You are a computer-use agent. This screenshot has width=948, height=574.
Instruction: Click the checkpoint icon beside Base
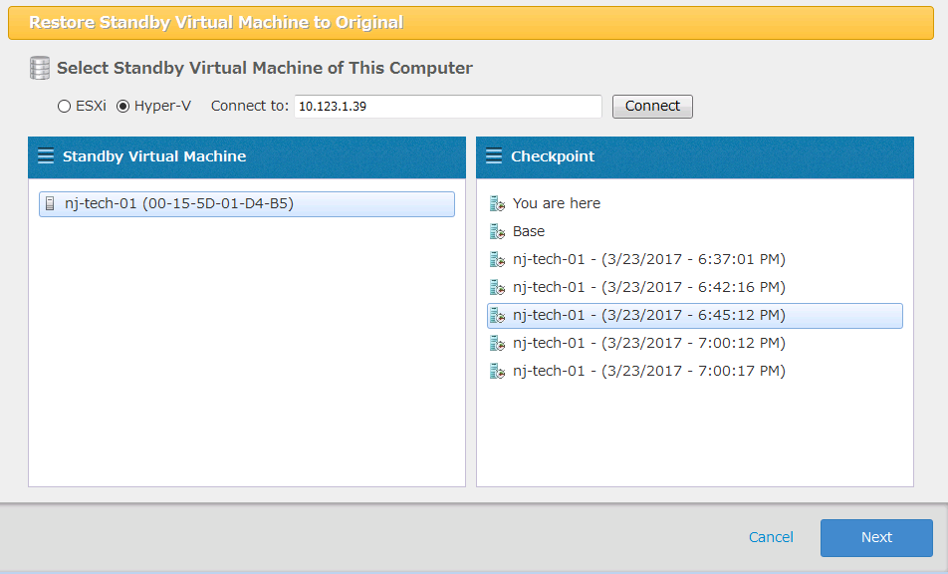pos(498,231)
